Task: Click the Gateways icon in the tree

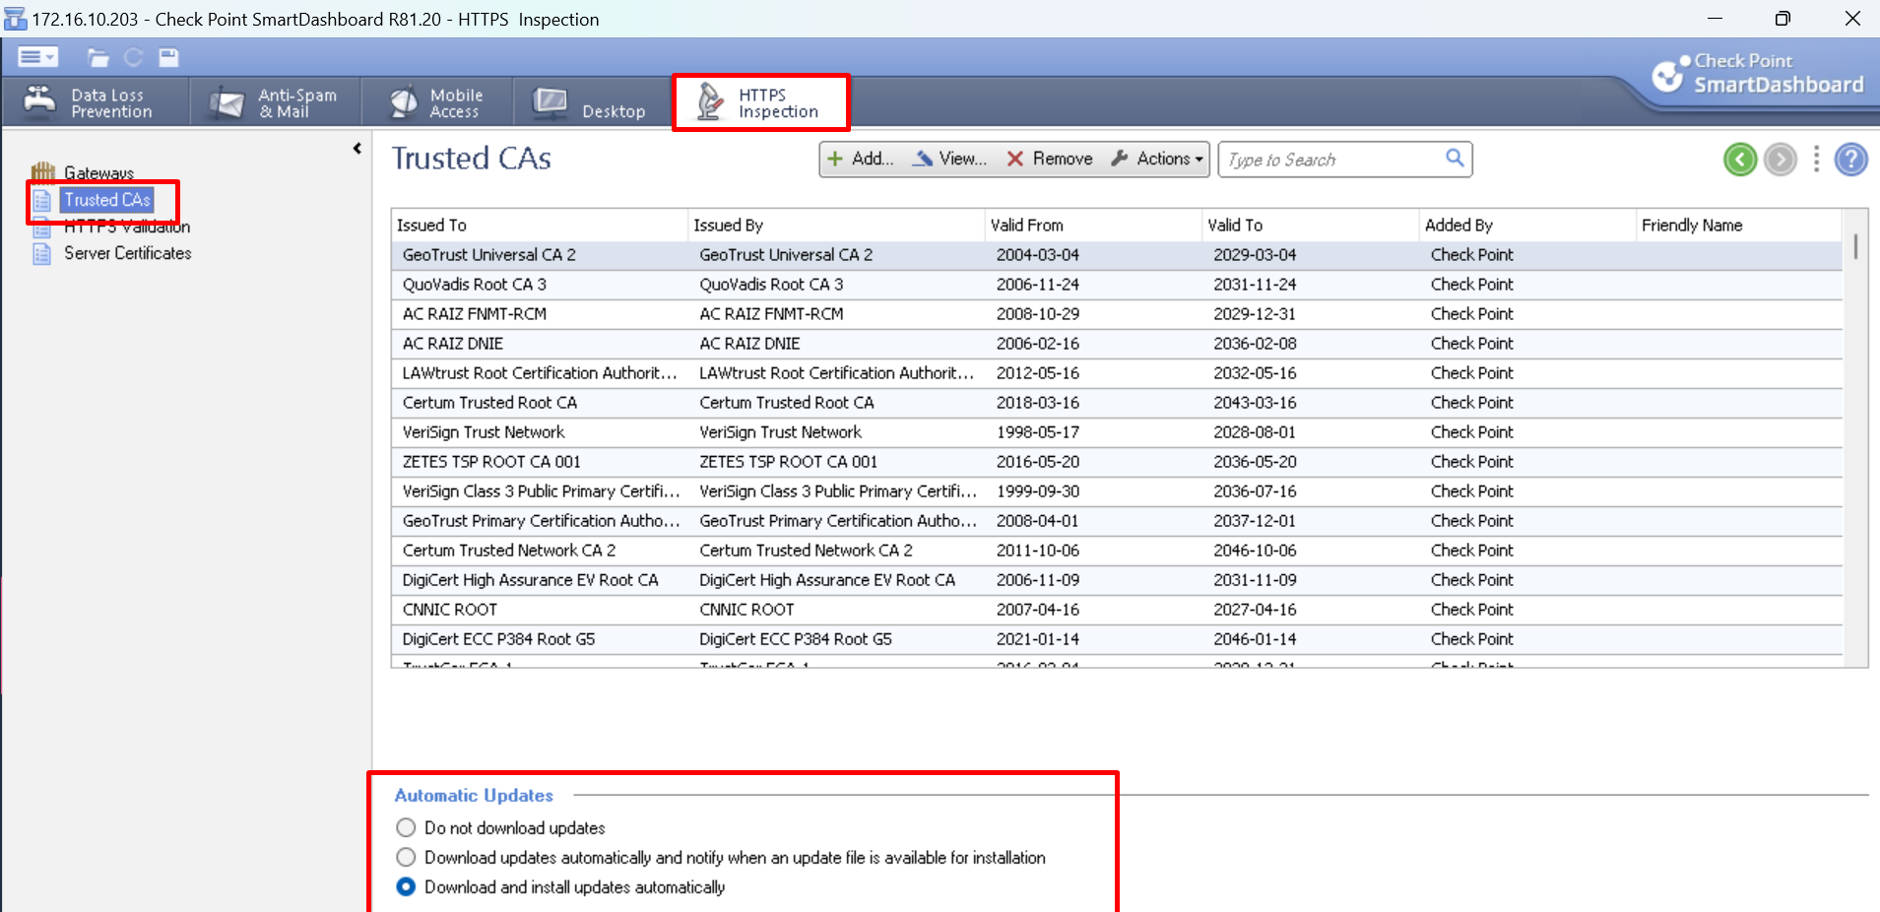Action: pyautogui.click(x=42, y=172)
